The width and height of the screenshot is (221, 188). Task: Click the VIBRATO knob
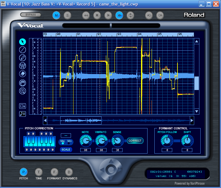click(102, 141)
